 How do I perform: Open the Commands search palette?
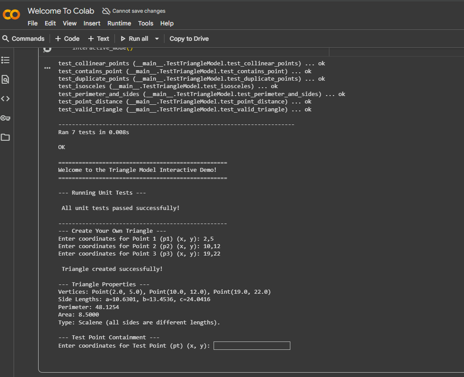tap(23, 39)
